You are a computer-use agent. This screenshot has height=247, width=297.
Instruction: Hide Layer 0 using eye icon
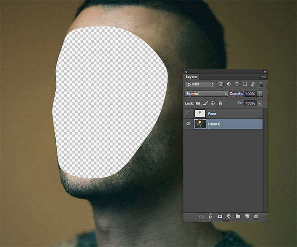tap(188, 124)
